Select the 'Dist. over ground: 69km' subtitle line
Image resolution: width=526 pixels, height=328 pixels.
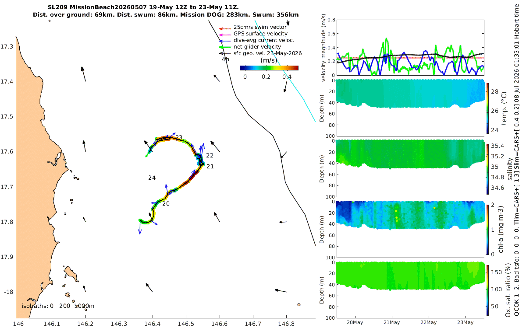[x=166, y=14]
